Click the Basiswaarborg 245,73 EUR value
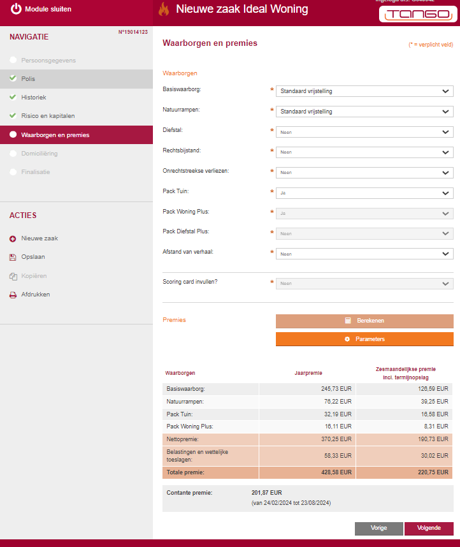The image size is (460, 547). pyautogui.click(x=336, y=389)
